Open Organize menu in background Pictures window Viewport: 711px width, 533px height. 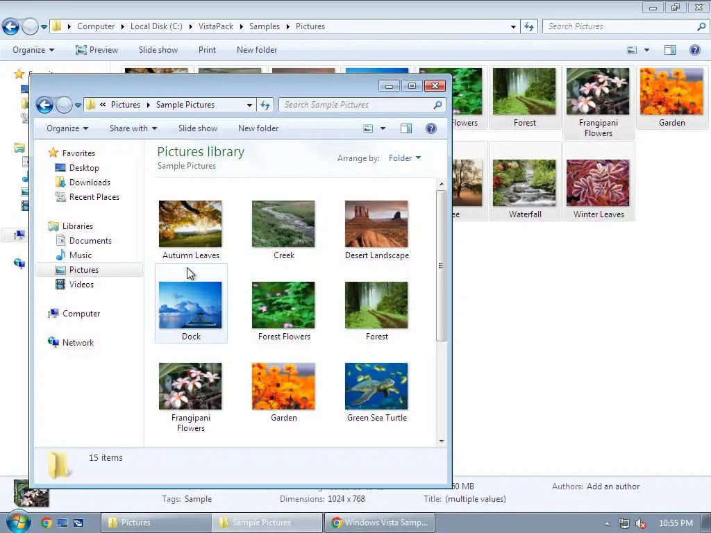(33, 50)
